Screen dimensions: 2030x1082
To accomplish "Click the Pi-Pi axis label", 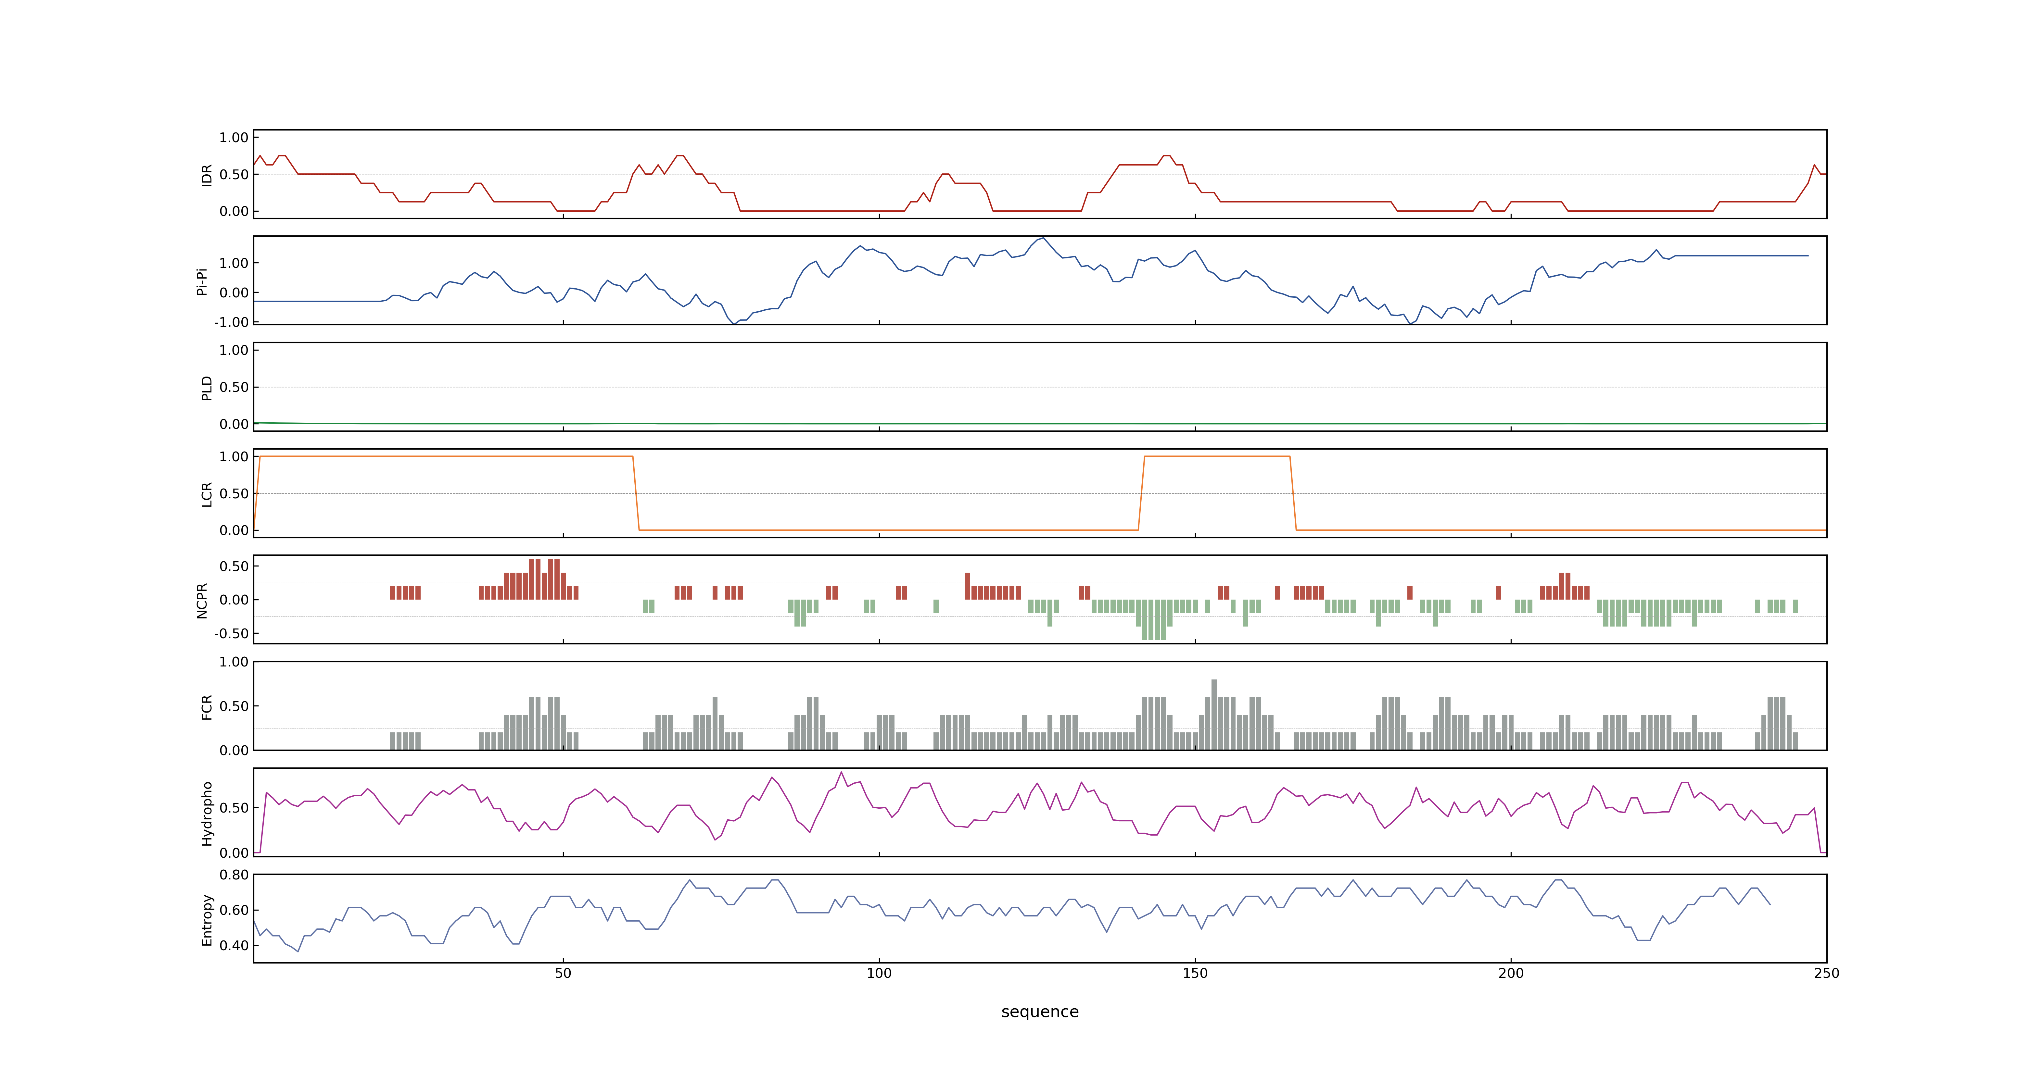I will coord(202,281).
